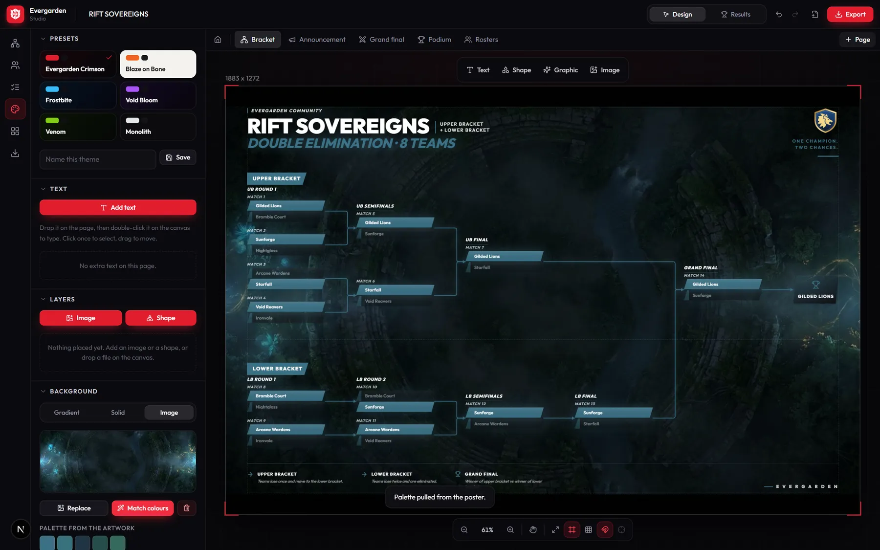
Task: Open the Announcement page tab
Action: (x=317, y=40)
